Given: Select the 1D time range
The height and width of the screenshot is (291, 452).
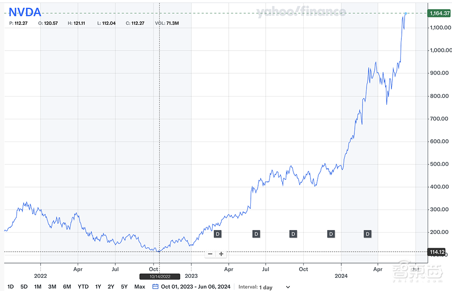Looking at the screenshot, I should [x=10, y=286].
